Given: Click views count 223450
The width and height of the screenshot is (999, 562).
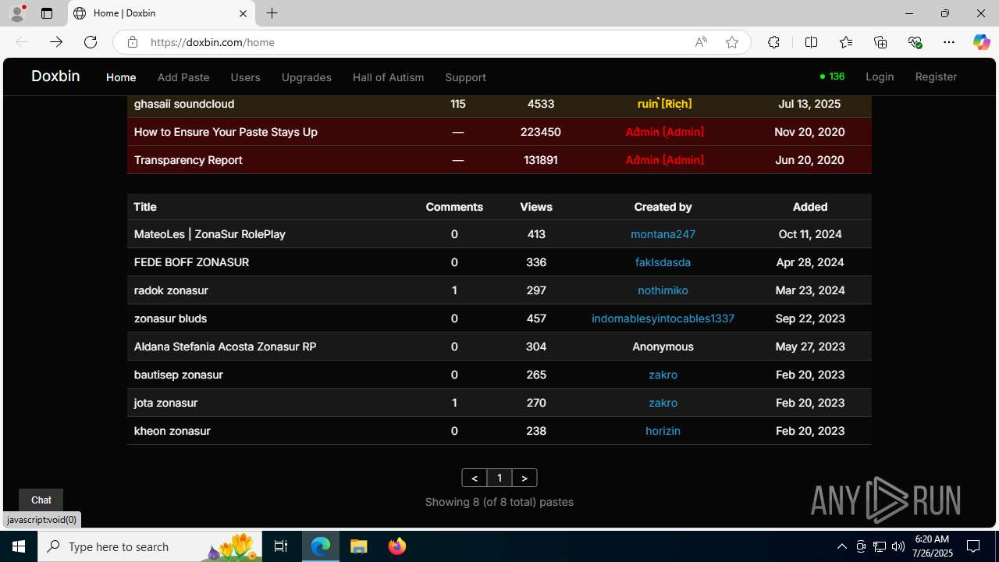Looking at the screenshot, I should pos(540,132).
